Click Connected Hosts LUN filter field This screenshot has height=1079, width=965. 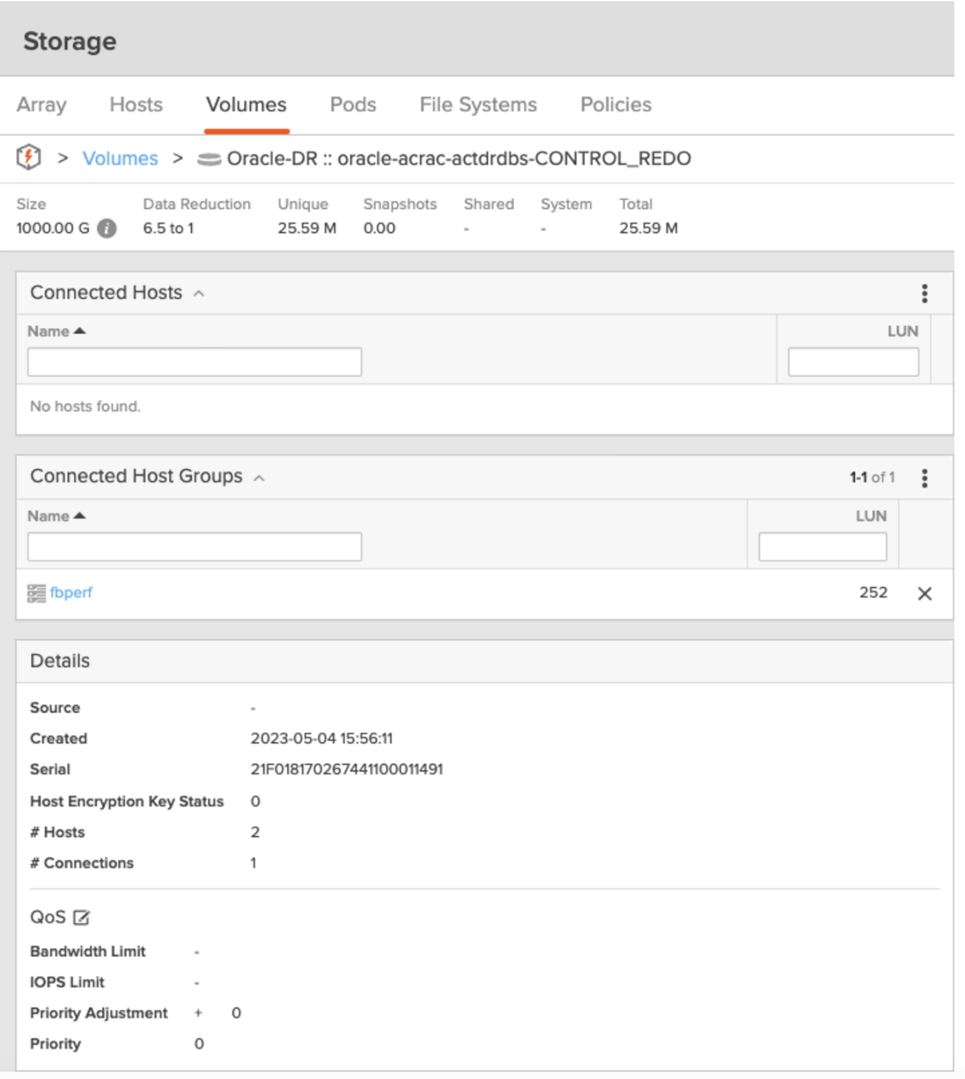(x=853, y=362)
